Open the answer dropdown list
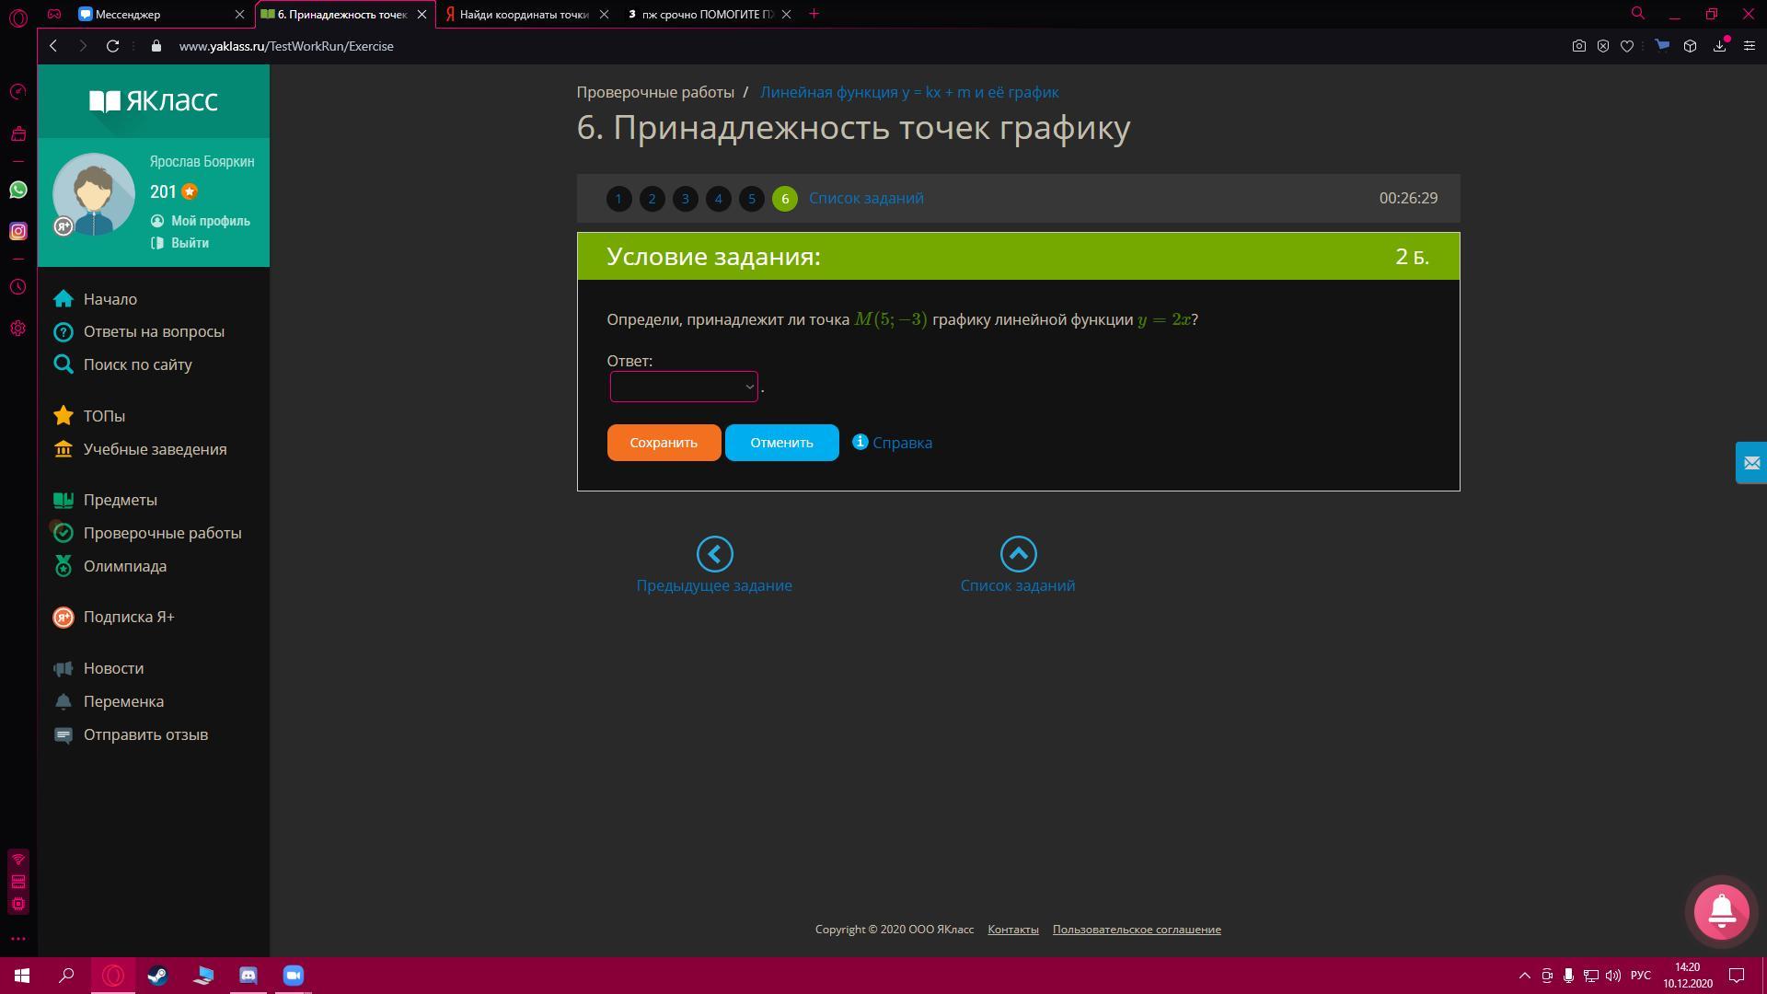 coord(683,387)
